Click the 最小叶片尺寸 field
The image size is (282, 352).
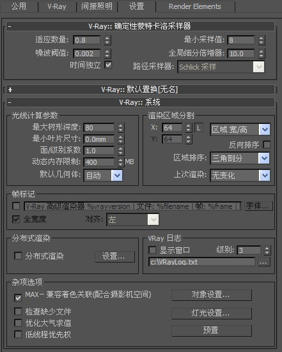tap(99, 139)
